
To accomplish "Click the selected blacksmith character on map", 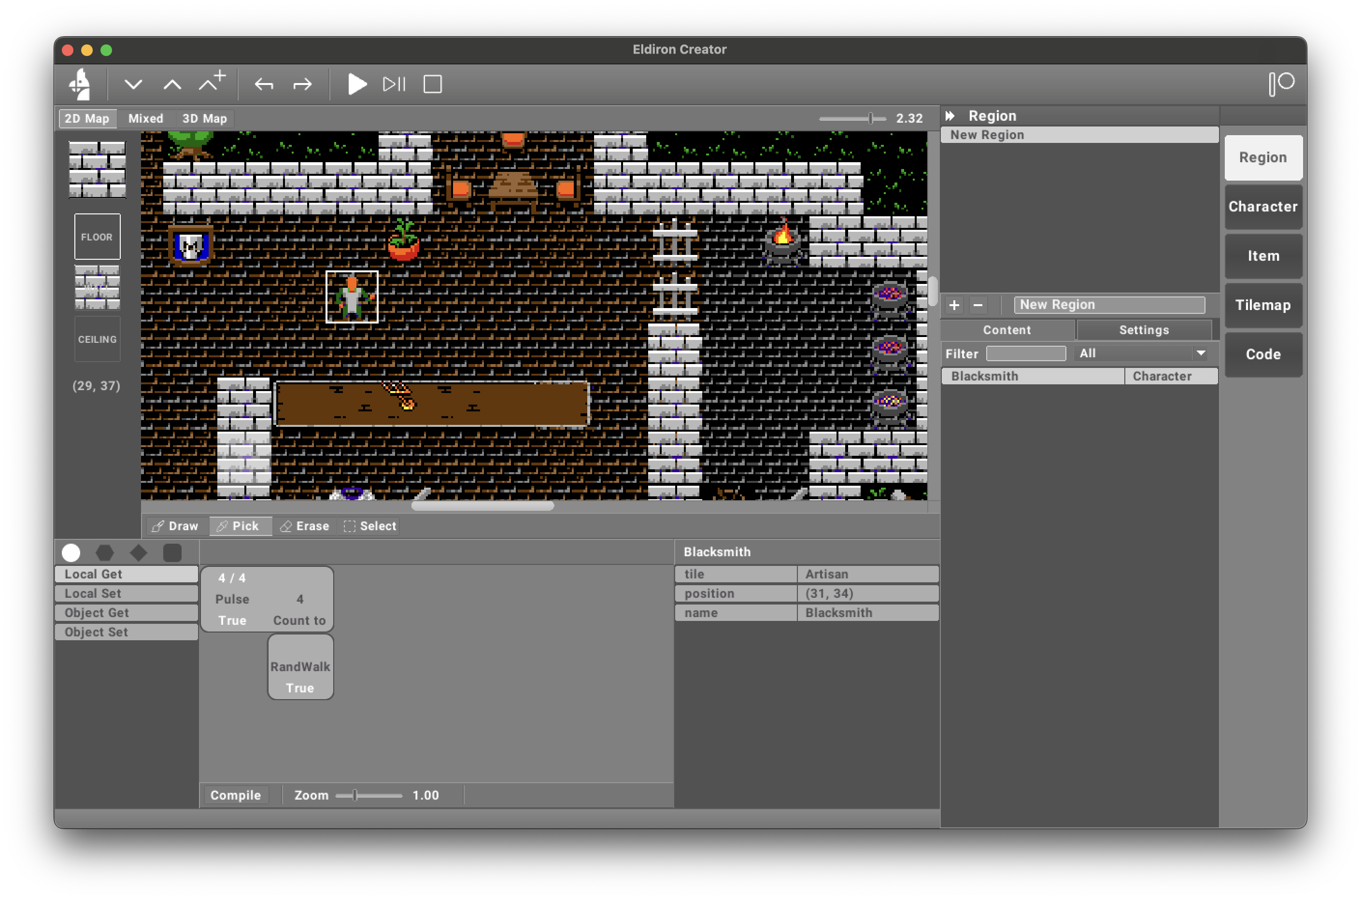I will 352,297.
